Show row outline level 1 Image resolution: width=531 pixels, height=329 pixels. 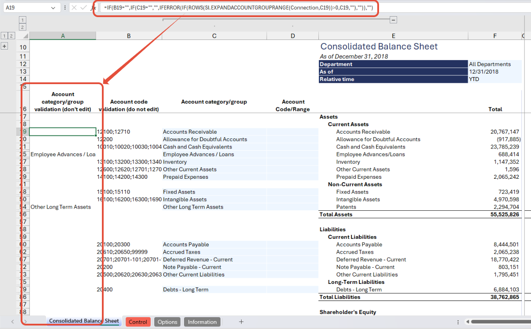4,36
